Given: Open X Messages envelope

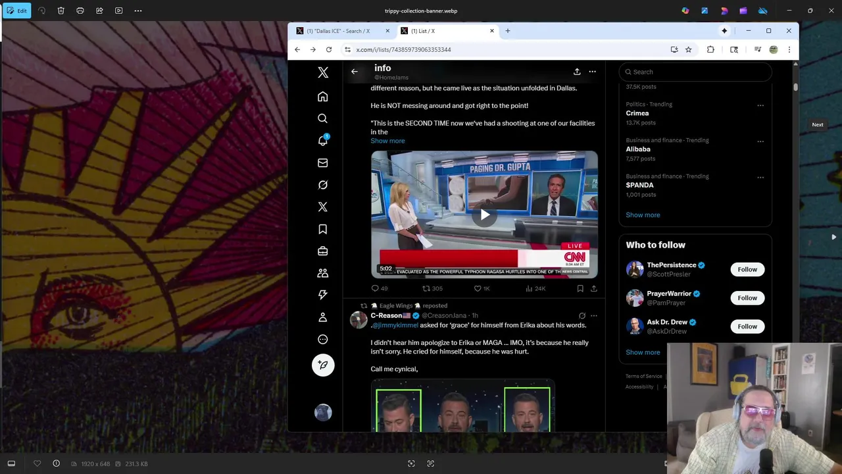Looking at the screenshot, I should (x=323, y=163).
